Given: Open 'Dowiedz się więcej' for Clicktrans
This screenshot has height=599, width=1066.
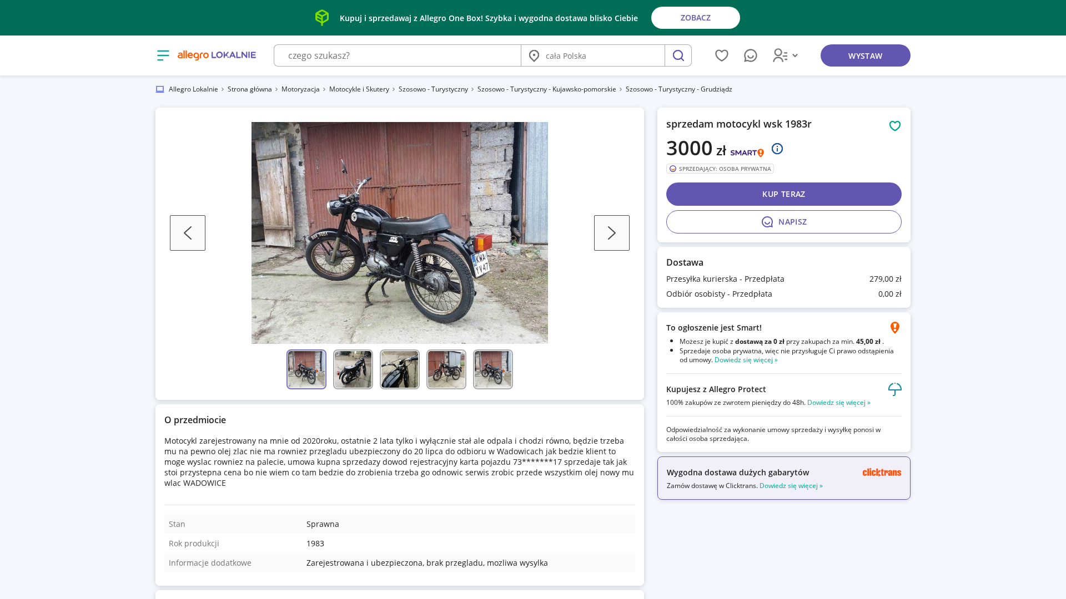Looking at the screenshot, I should 791,486.
